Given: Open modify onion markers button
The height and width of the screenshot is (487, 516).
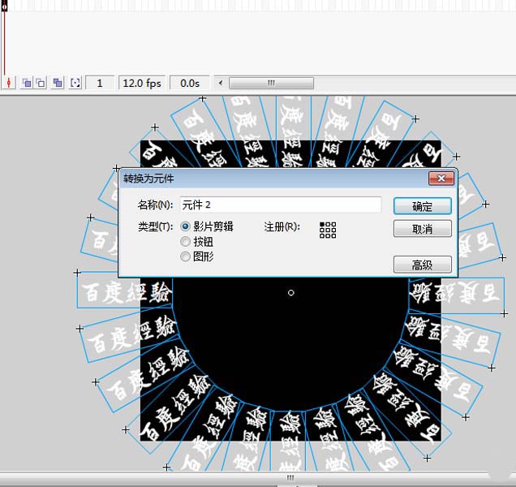Looking at the screenshot, I should click(75, 83).
